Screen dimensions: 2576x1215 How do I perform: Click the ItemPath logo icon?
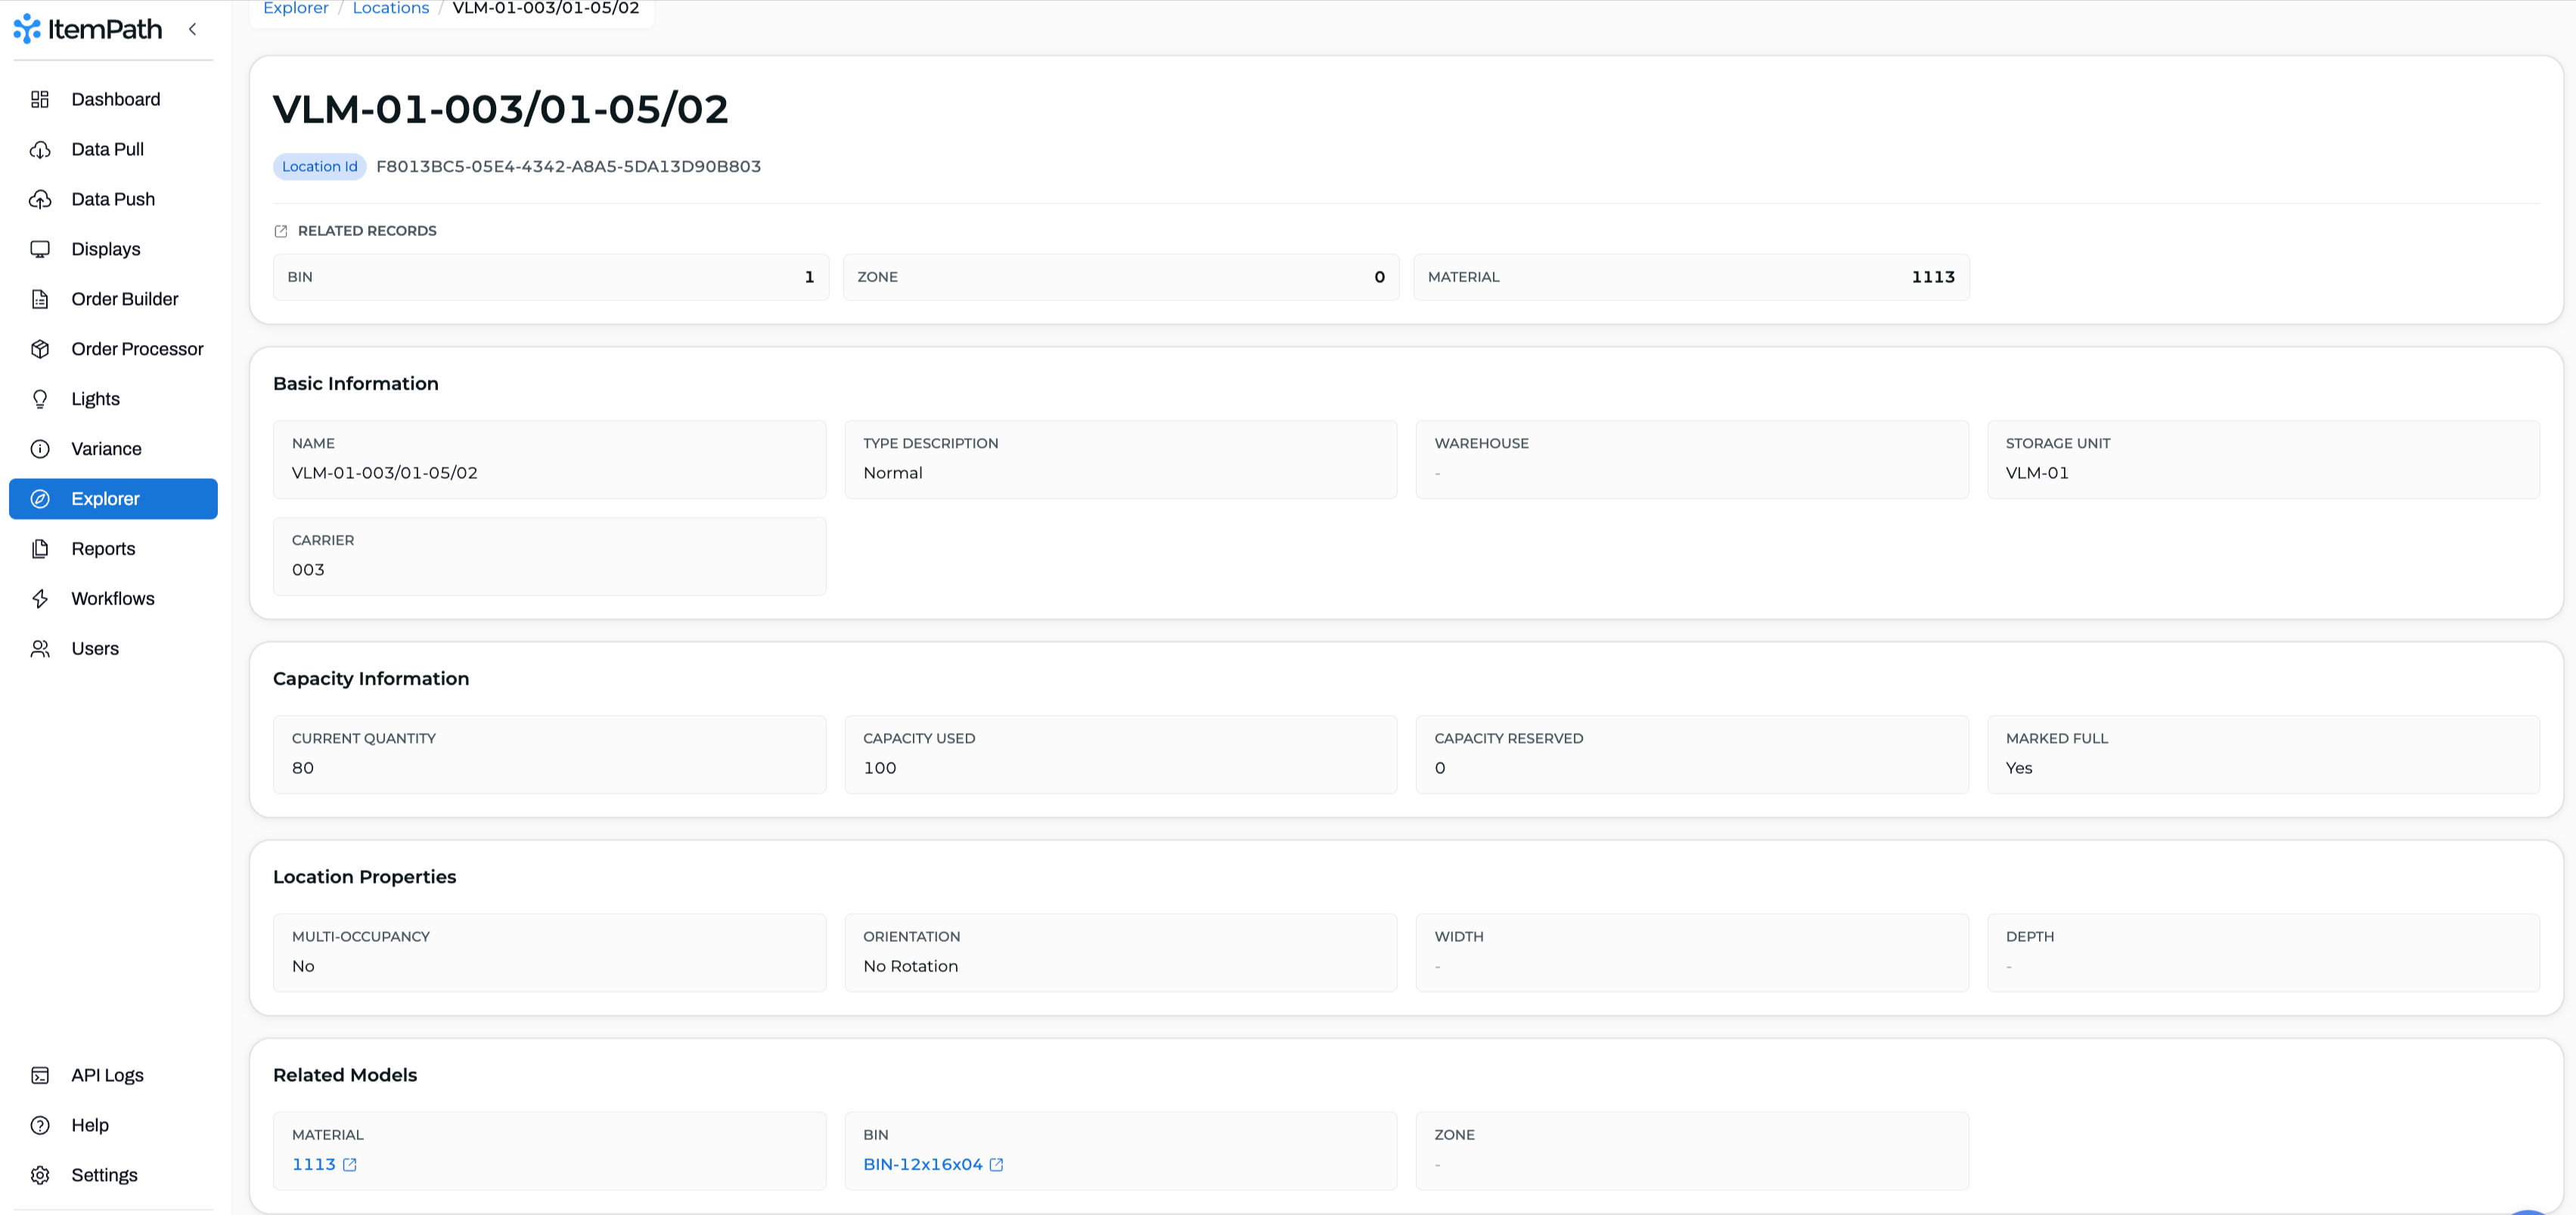[x=27, y=29]
